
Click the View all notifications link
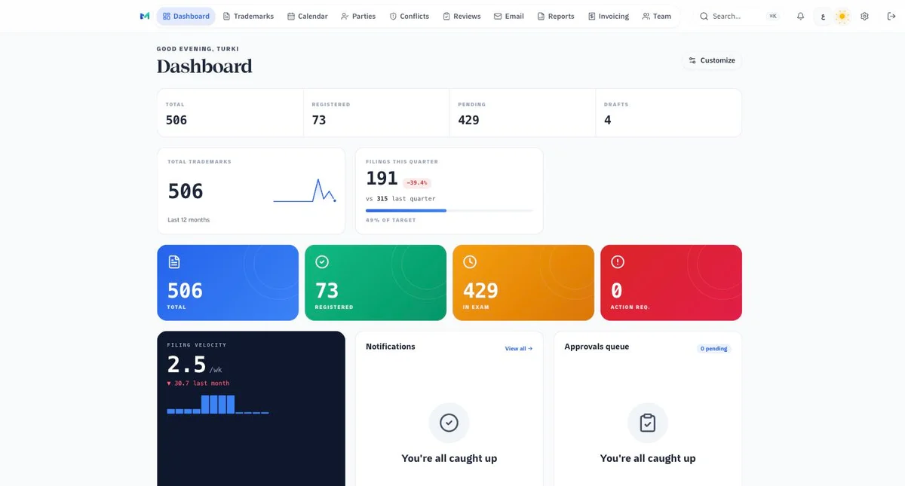pyautogui.click(x=519, y=348)
